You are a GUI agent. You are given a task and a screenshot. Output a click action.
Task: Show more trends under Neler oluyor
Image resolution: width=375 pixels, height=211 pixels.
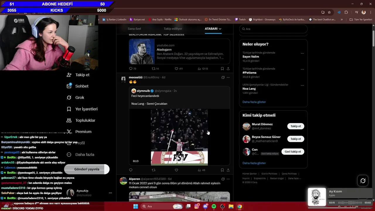(x=254, y=102)
